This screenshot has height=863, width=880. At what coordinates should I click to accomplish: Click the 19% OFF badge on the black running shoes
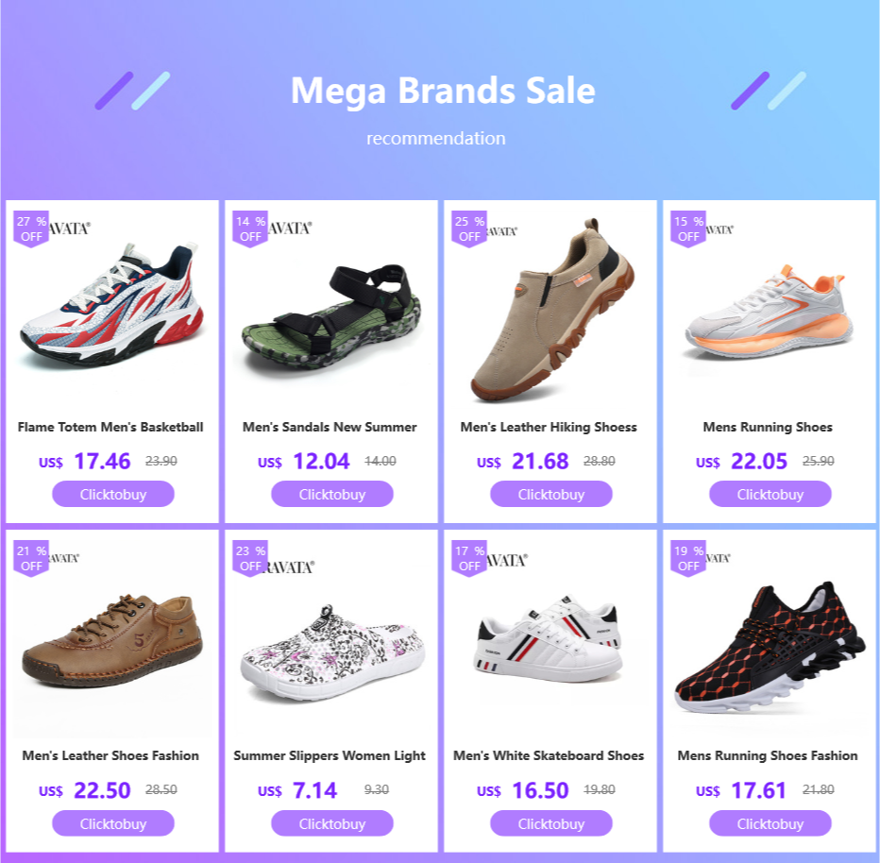coord(688,558)
